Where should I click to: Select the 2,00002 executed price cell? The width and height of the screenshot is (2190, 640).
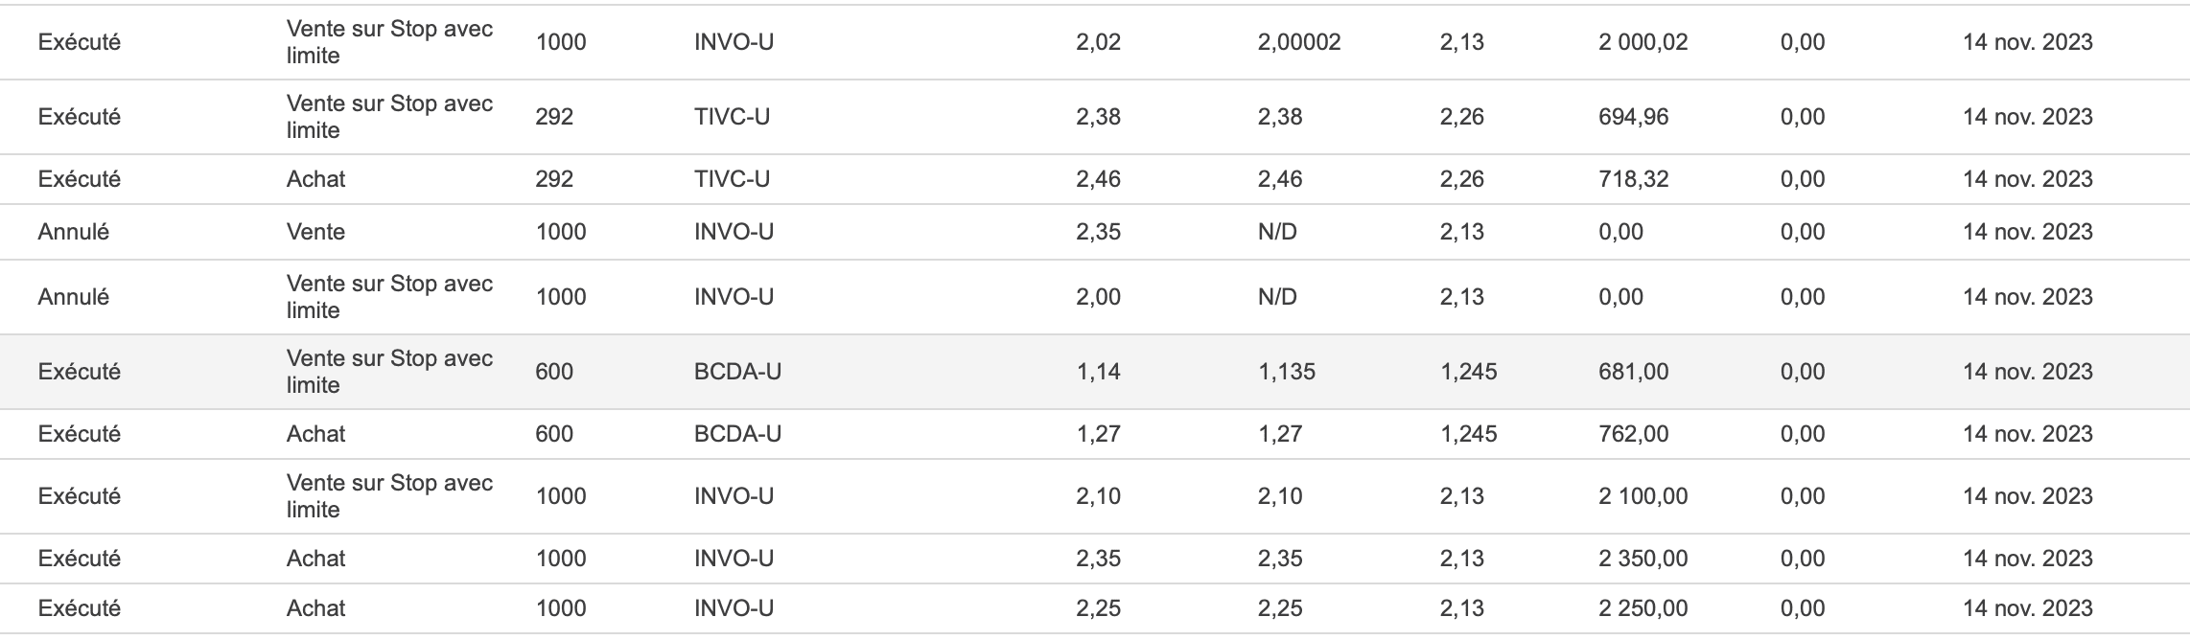(x=1298, y=42)
